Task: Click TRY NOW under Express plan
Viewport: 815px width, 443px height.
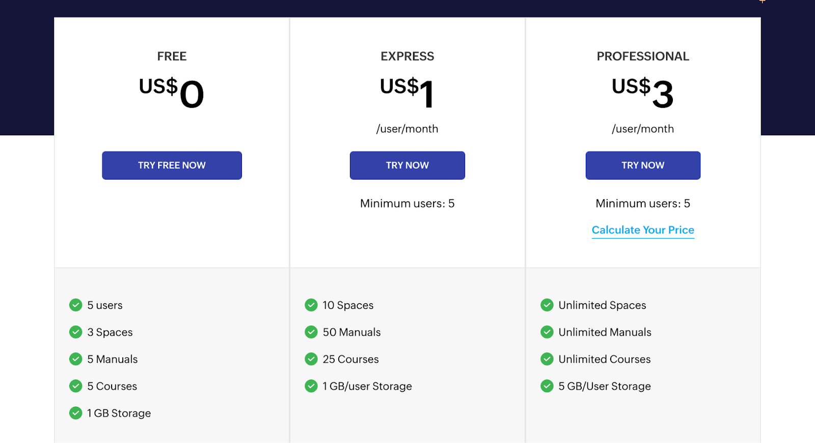Action: (407, 165)
